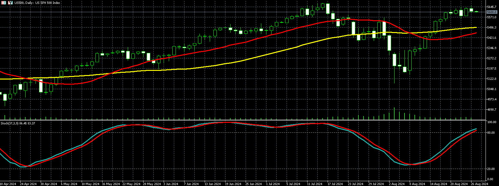Viewport: 499px width, 186px height.
Task: Click the stochastic 20.00 level label
Action: (491, 169)
